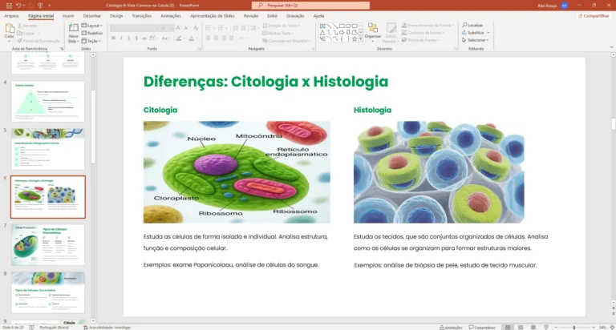Click Comentários in the status bar
Viewport: 616px width, 330px height.
pyautogui.click(x=482, y=328)
